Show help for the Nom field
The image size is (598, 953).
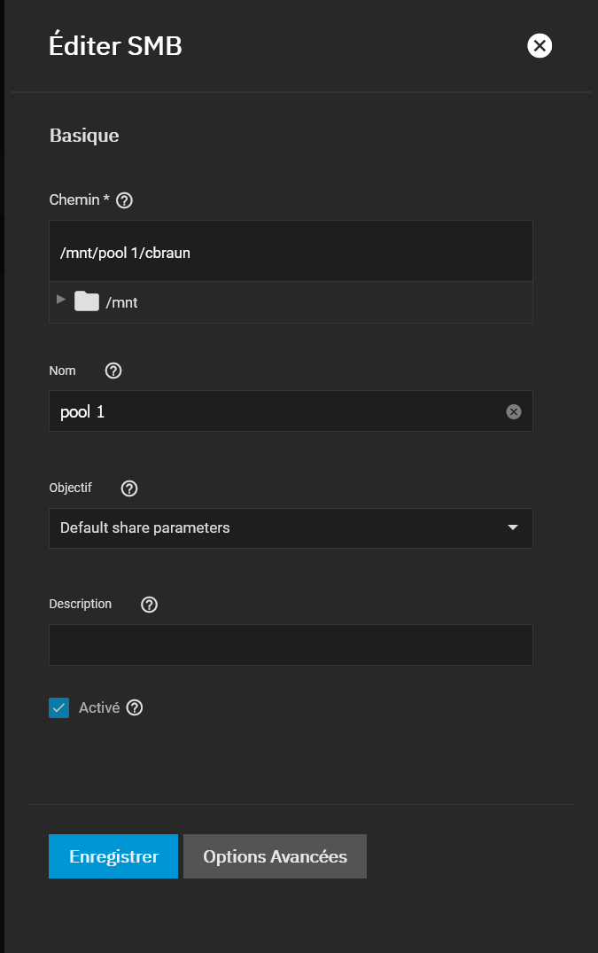coord(113,371)
